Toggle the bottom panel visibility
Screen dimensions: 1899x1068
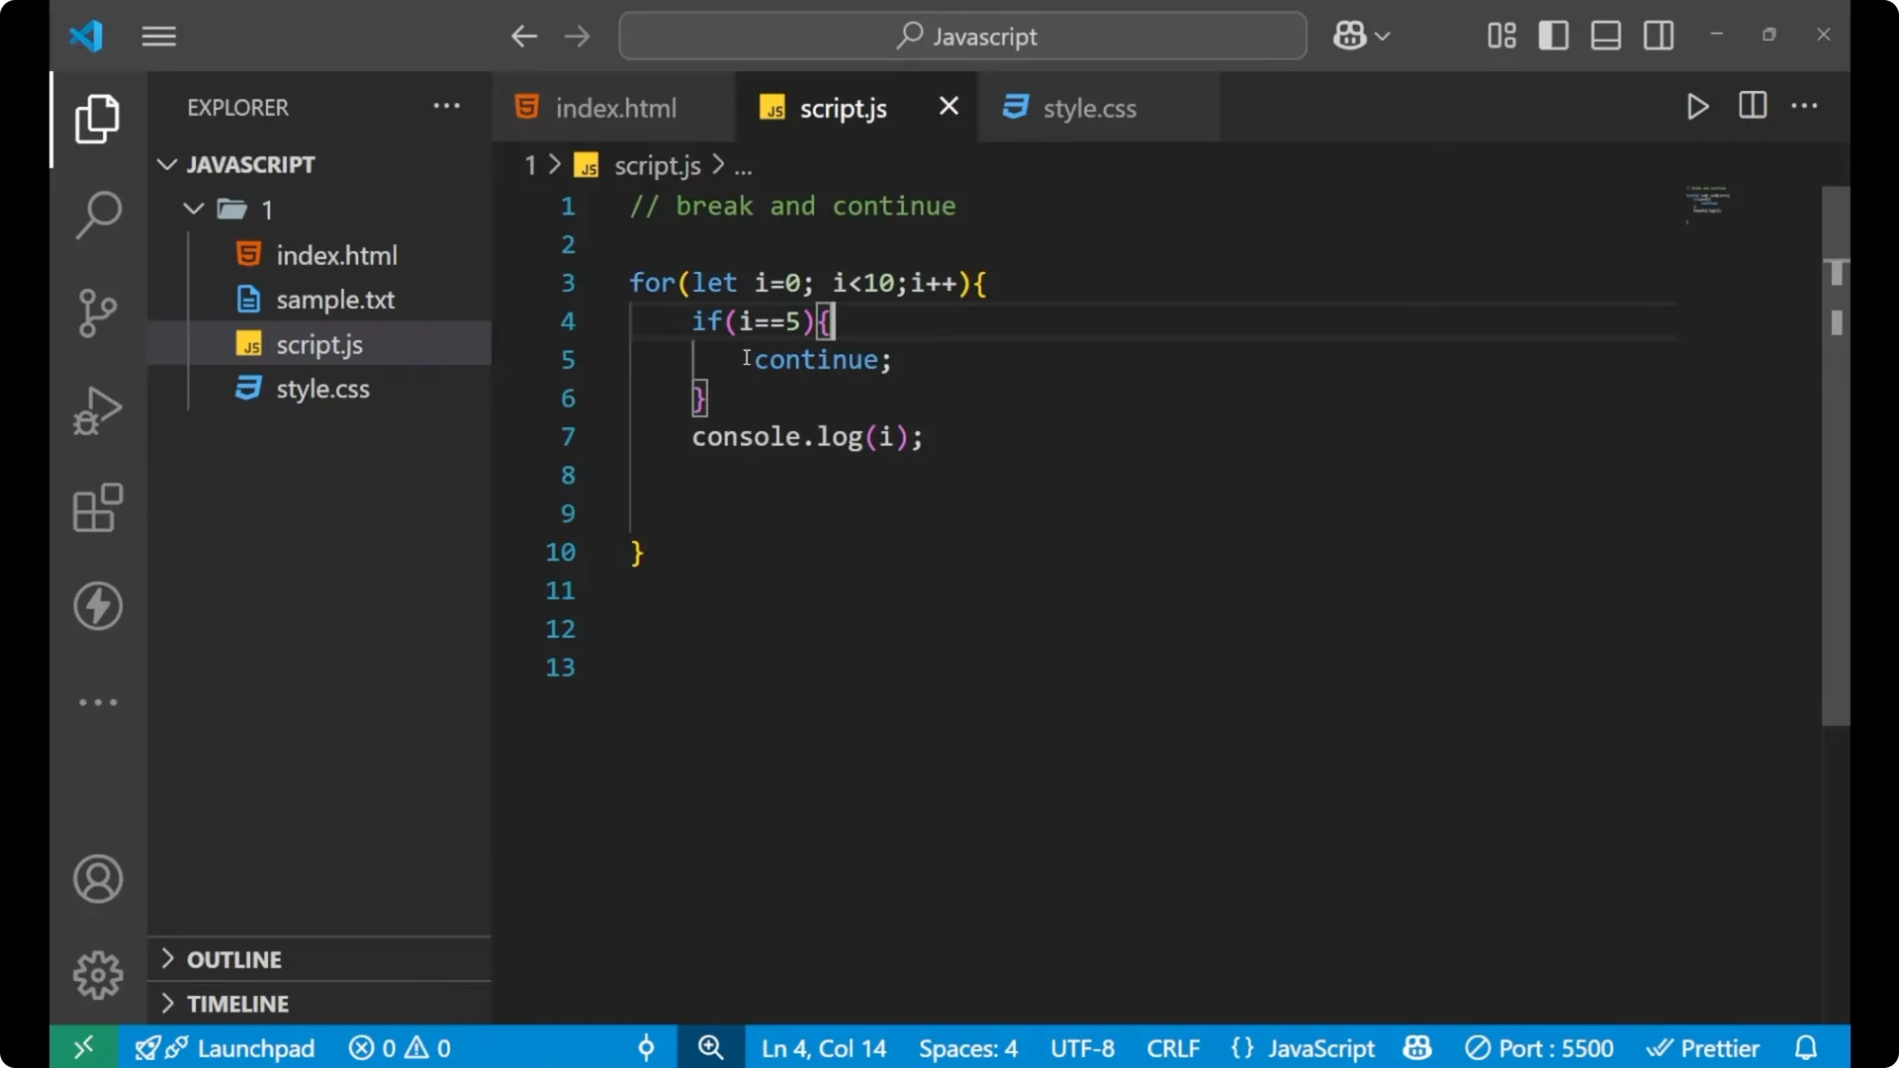coord(1604,35)
